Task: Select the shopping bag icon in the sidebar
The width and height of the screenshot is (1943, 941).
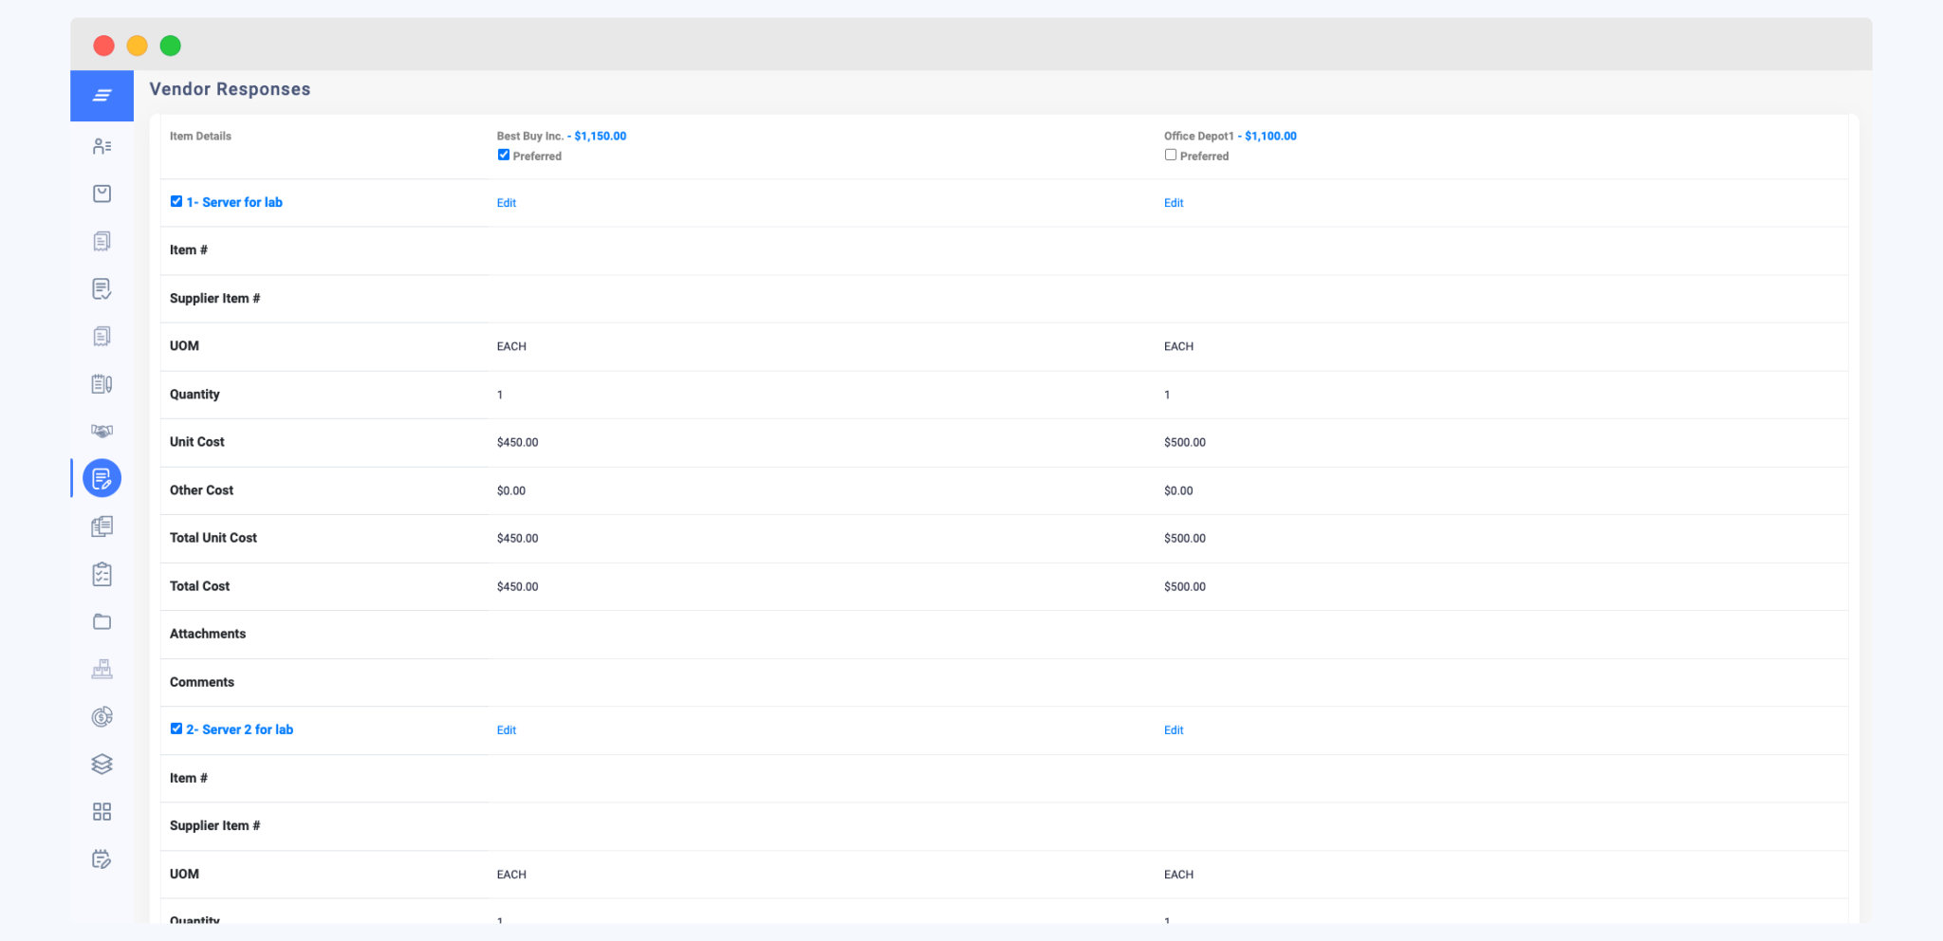Action: coord(102,194)
